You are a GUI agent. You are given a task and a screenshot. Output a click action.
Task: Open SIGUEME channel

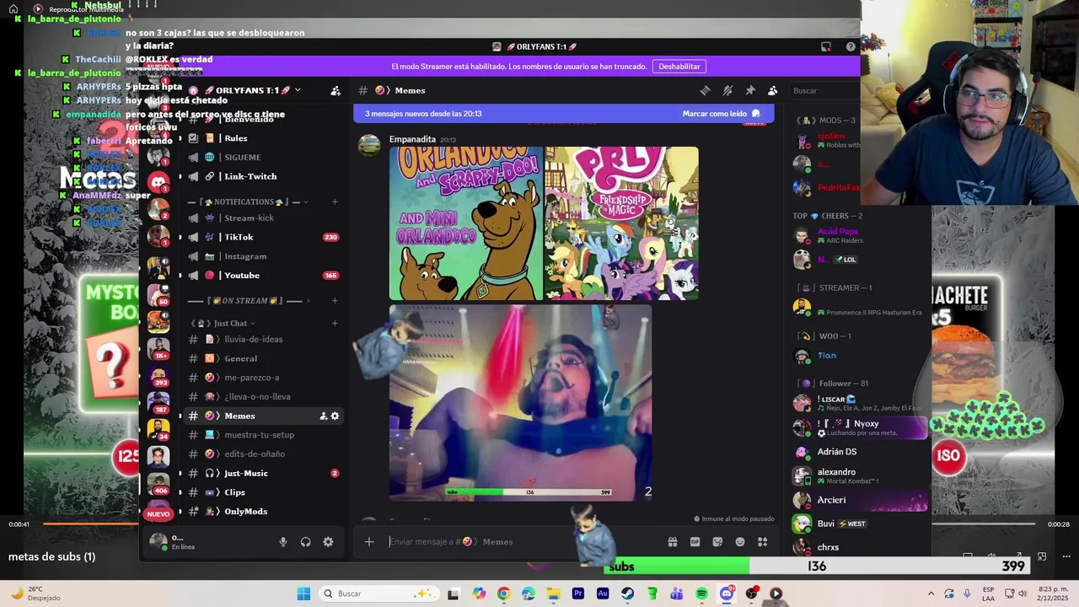263,157
